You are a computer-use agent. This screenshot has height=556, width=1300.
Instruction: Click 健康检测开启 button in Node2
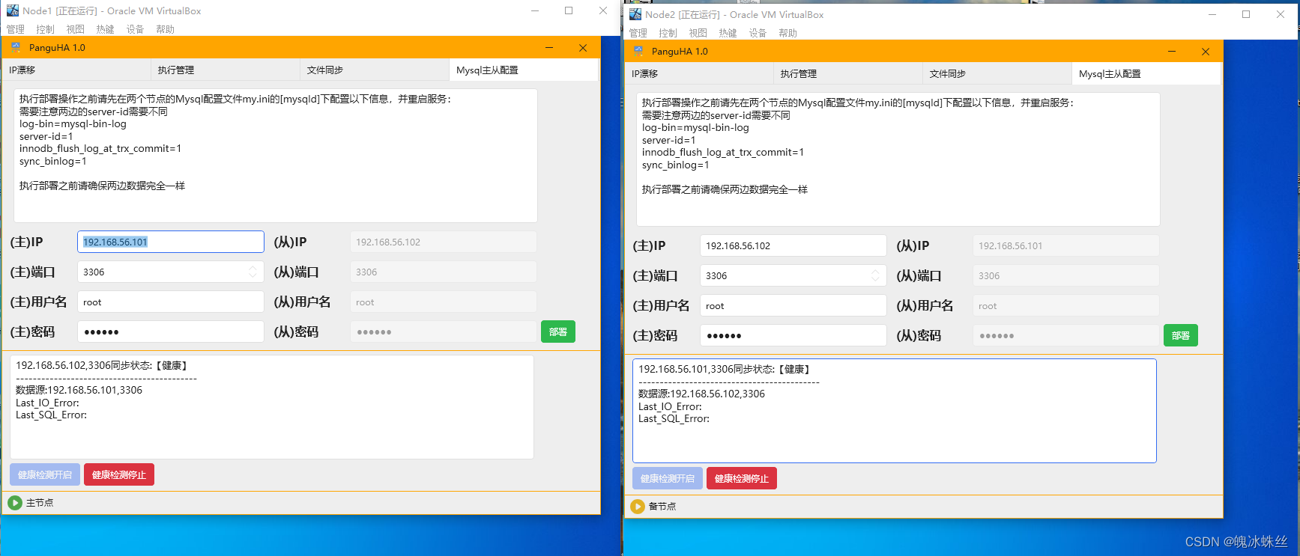(x=668, y=478)
